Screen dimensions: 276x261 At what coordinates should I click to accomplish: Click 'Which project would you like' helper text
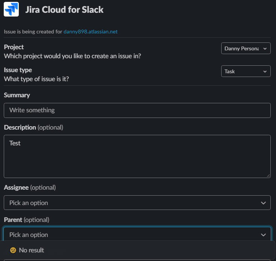point(72,56)
